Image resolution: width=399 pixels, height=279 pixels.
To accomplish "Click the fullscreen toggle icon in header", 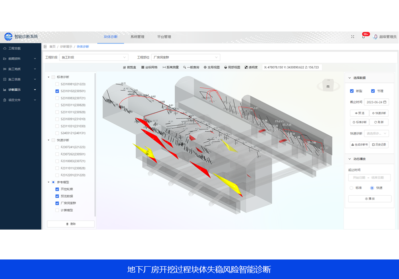I will click(x=352, y=37).
